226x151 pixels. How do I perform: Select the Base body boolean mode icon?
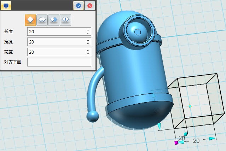30,20
